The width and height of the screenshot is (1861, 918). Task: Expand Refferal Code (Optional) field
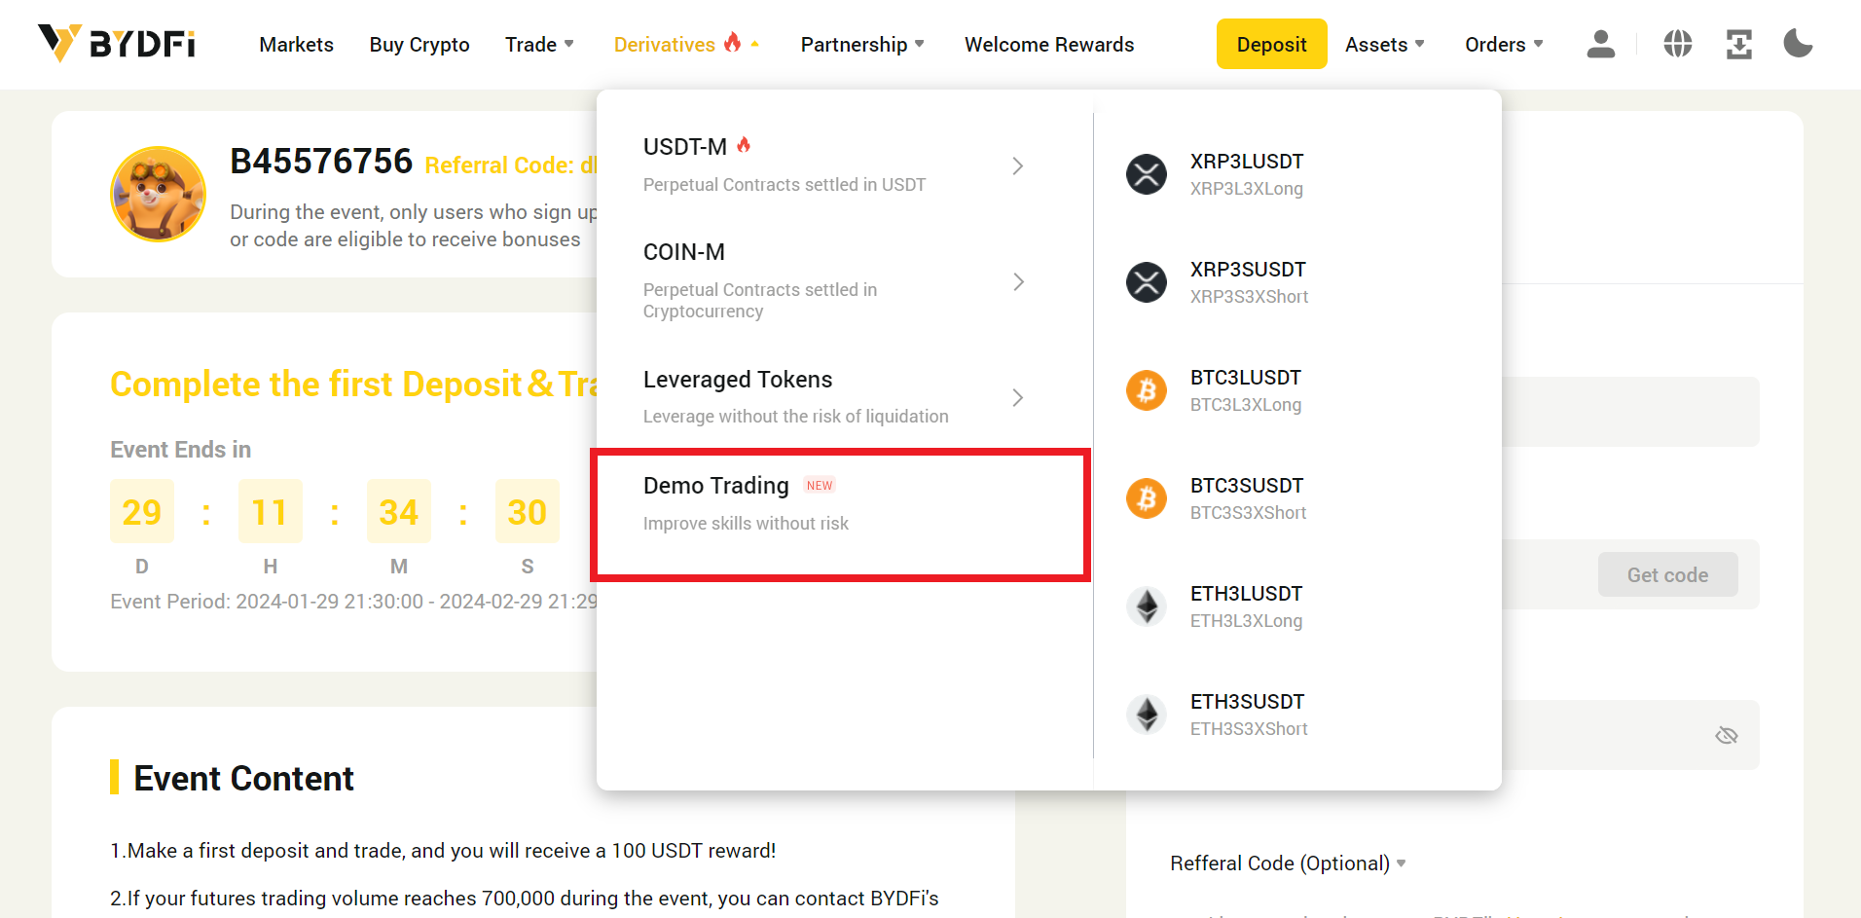click(1289, 863)
